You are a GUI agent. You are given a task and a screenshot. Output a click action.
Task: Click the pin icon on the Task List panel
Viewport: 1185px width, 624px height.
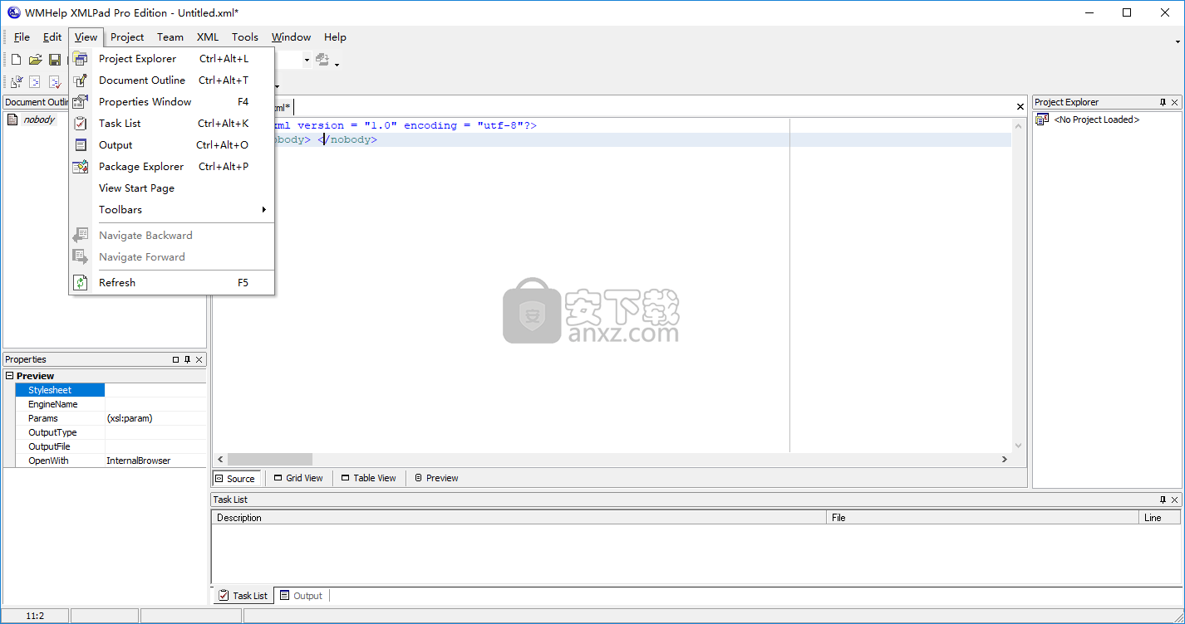1163,500
